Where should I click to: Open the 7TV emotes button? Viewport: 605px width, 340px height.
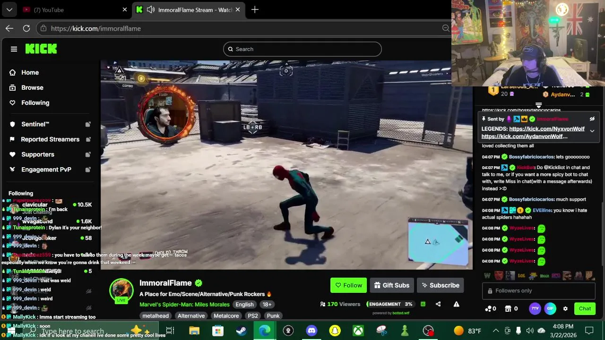(x=535, y=309)
